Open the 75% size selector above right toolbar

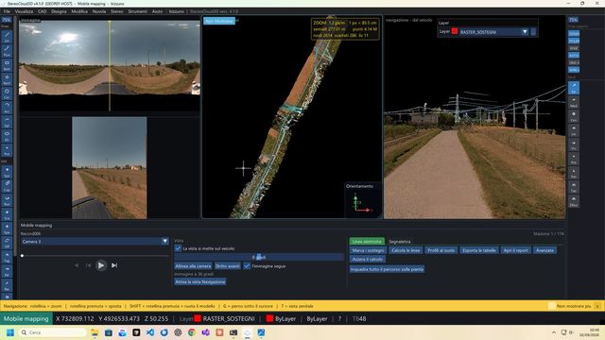click(x=574, y=20)
